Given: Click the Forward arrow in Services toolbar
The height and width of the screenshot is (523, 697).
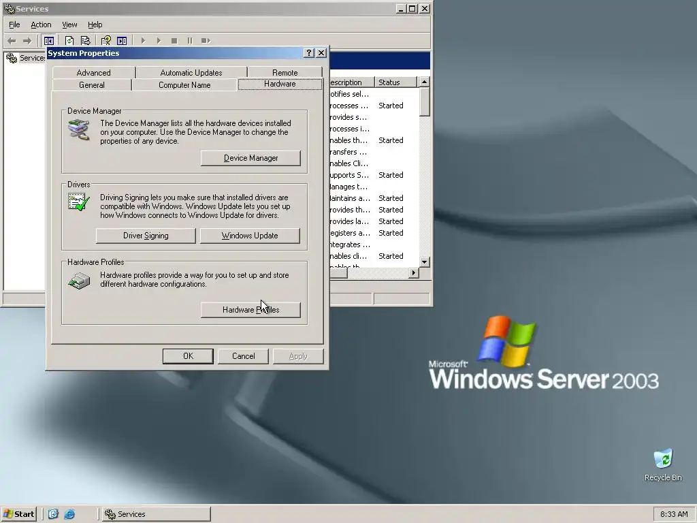Looking at the screenshot, I should click(x=27, y=41).
